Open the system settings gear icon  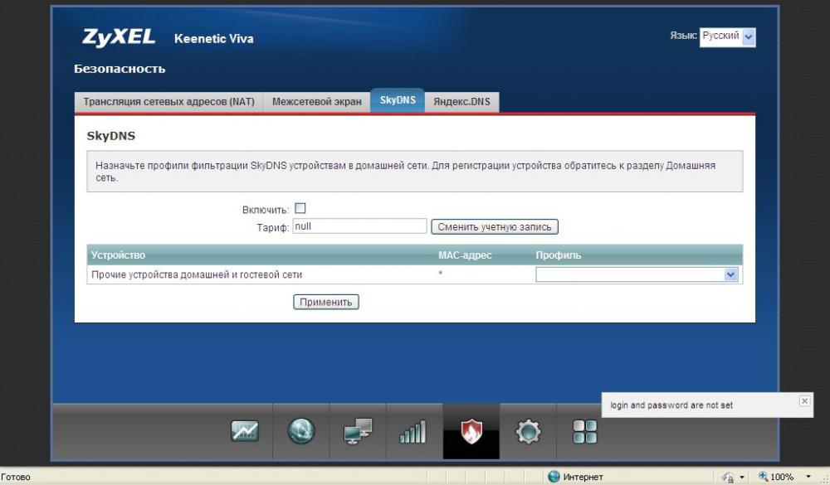pos(528,432)
